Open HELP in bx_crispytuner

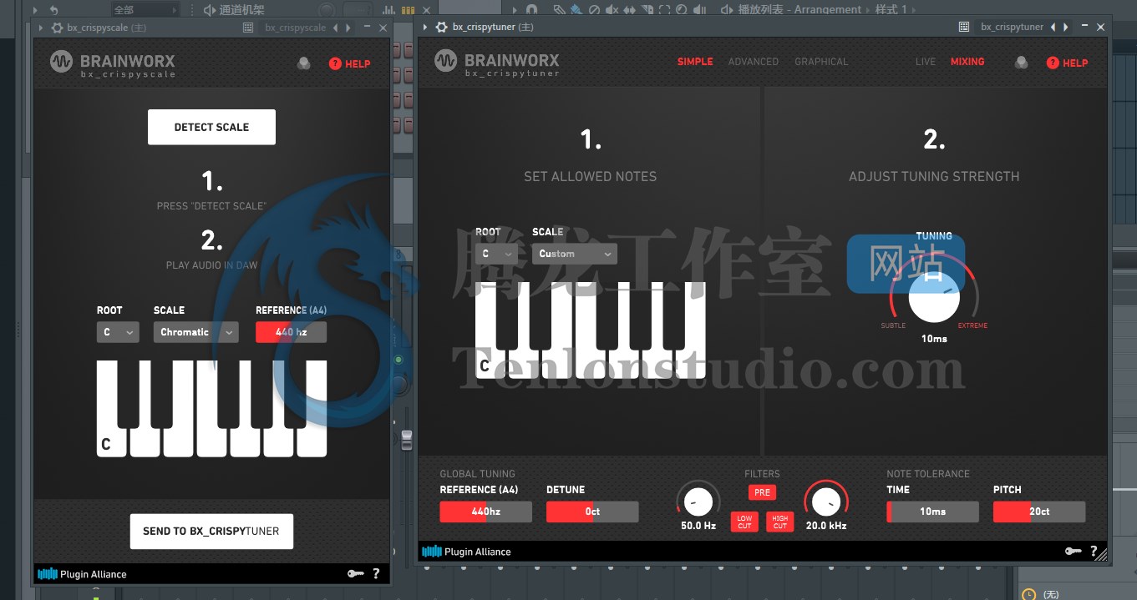[1067, 63]
